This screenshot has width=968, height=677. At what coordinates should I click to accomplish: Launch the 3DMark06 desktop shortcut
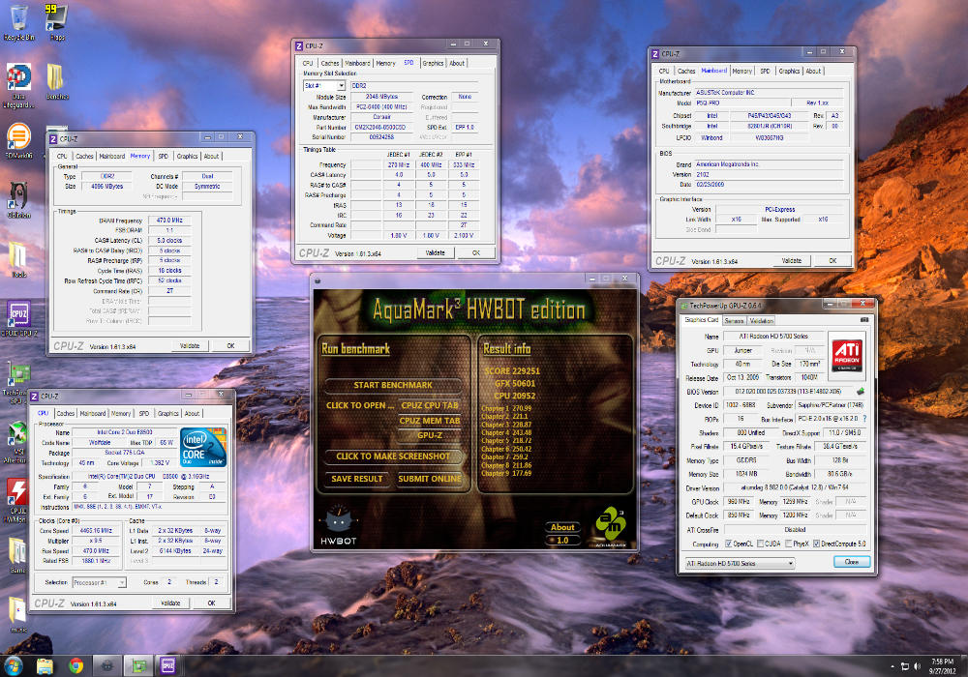click(x=18, y=141)
